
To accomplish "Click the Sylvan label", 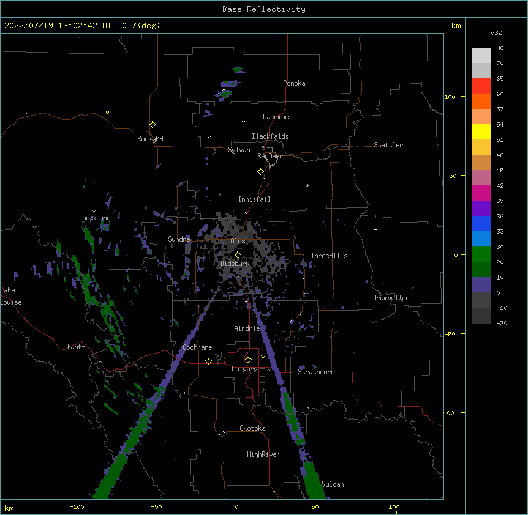I will coord(239,150).
